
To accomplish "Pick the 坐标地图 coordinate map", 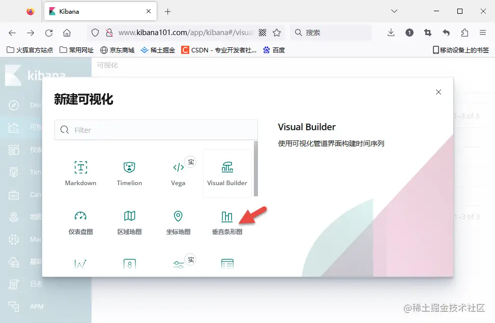I will tap(178, 222).
